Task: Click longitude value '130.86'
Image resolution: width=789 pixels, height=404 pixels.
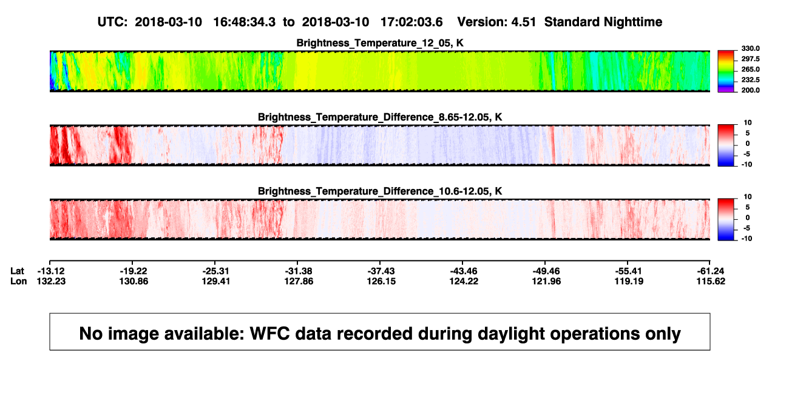Action: (134, 282)
